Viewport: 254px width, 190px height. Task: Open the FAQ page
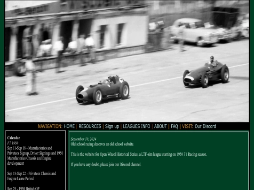click(x=175, y=126)
